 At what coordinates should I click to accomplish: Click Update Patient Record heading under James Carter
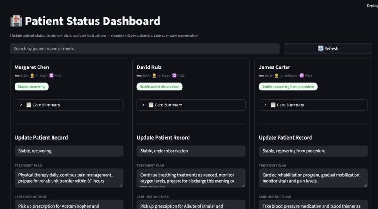click(286, 138)
